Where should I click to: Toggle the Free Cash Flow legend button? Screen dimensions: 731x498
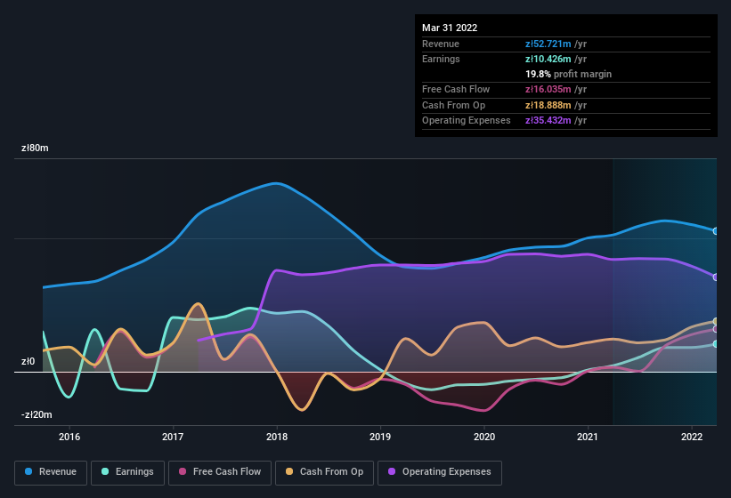pos(220,472)
